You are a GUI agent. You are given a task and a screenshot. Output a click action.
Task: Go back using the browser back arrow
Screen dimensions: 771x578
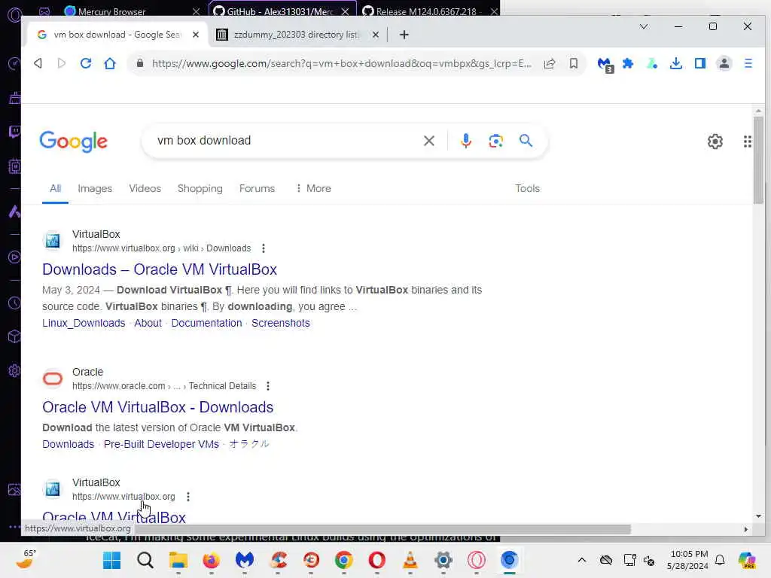38,63
